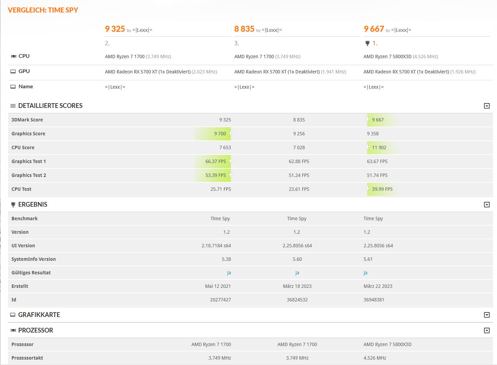Select SystemInfo Version value '5.38'
497x365 pixels.
coord(227,259)
